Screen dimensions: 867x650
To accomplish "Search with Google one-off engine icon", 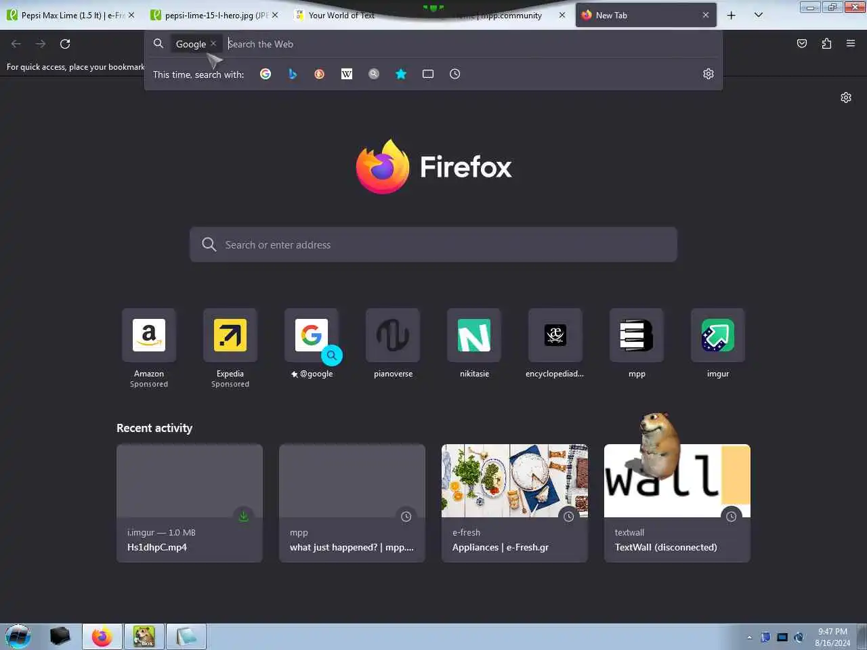I will [266, 74].
